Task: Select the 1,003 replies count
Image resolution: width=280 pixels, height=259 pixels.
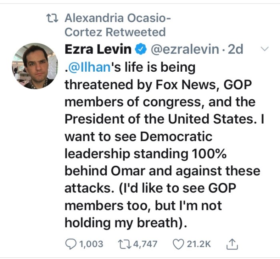Action: (91, 243)
